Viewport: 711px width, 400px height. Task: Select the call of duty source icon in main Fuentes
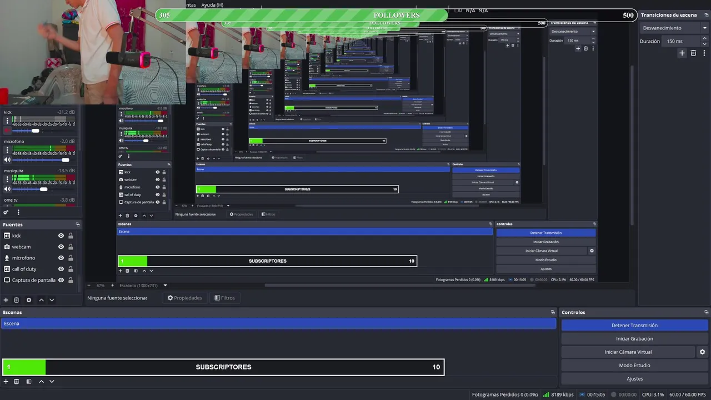pyautogui.click(x=7, y=269)
